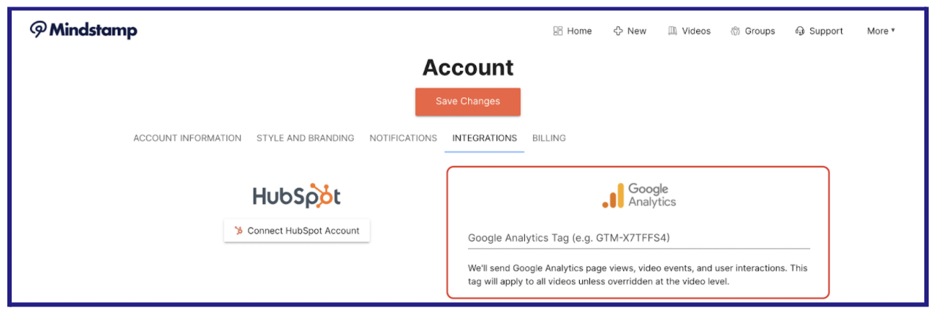Click the Google Analytics Tag input field
The image size is (936, 316).
(x=638, y=238)
